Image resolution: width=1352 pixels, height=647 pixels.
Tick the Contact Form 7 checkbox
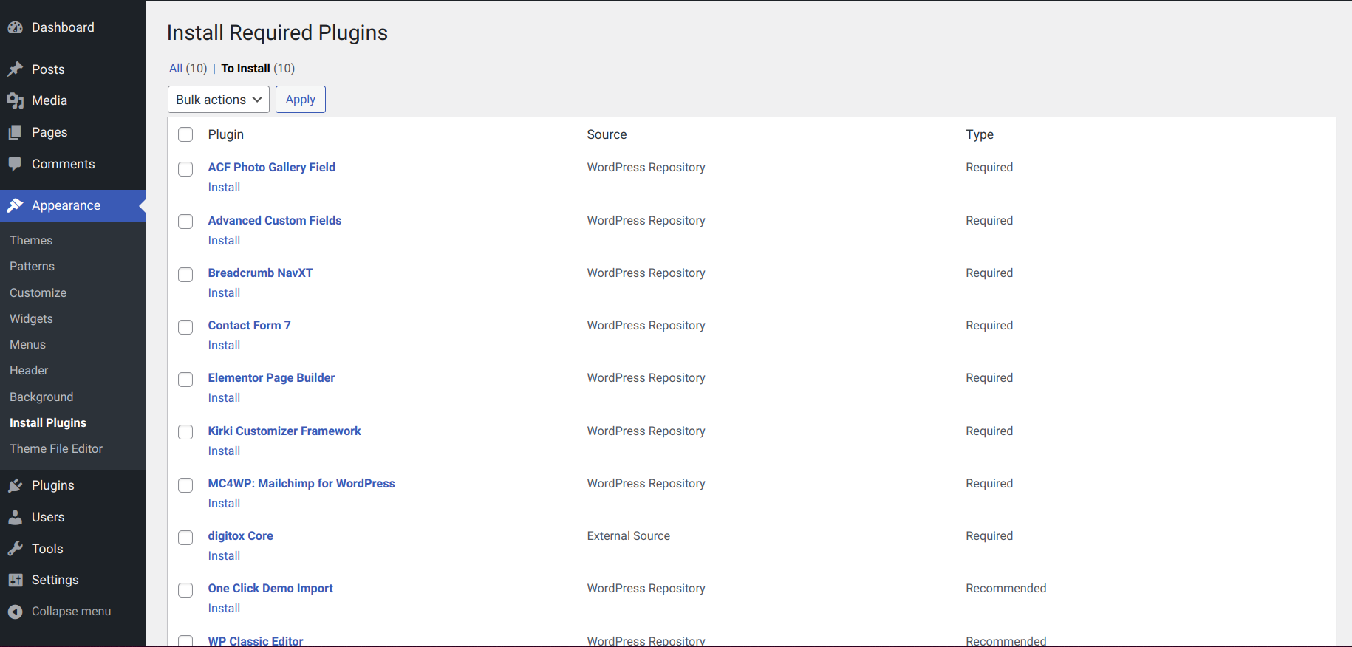coord(185,327)
